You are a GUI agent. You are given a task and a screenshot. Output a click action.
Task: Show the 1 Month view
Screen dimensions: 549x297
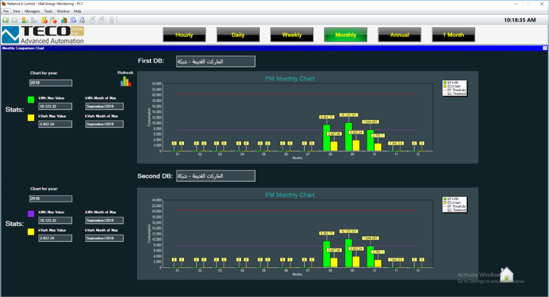tap(453, 35)
